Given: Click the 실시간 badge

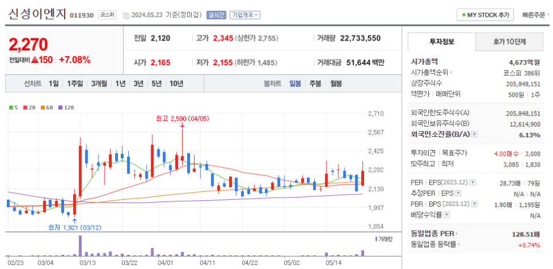Looking at the screenshot, I should coord(216,15).
